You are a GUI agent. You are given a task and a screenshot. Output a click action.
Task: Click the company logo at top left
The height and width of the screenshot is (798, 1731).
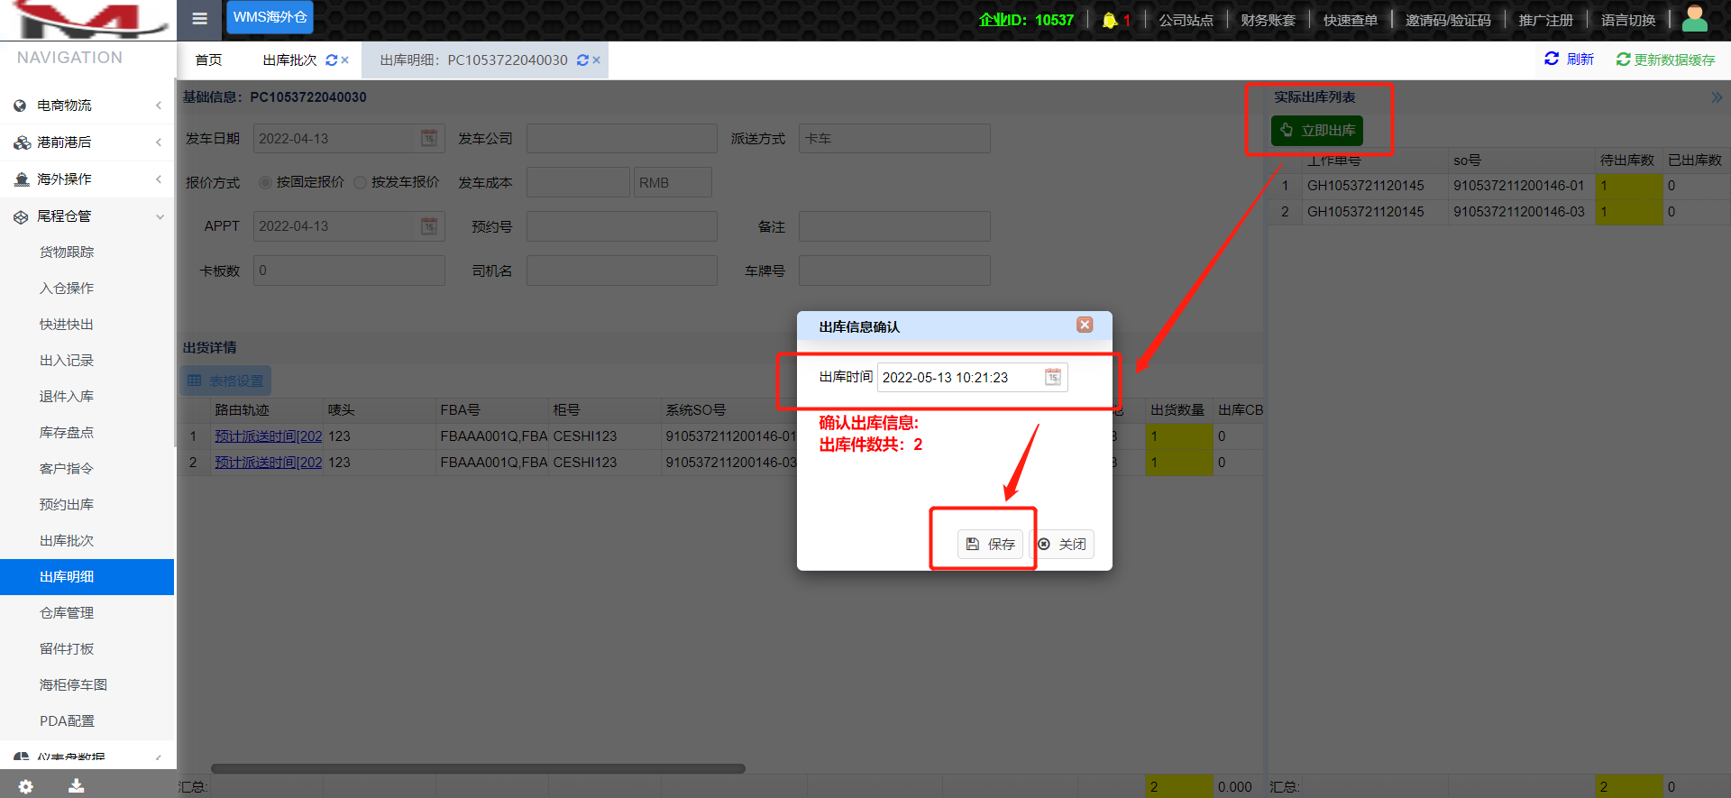coord(87,20)
